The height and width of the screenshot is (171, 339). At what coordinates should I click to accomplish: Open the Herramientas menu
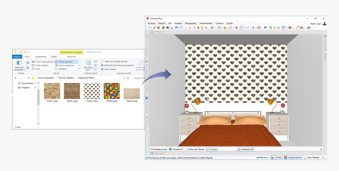[x=206, y=23]
